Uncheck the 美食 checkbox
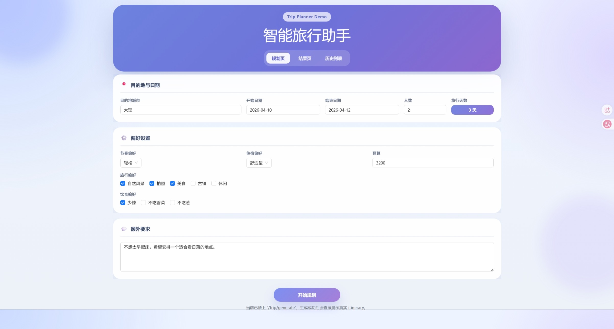This screenshot has height=329, width=614. coord(172,183)
